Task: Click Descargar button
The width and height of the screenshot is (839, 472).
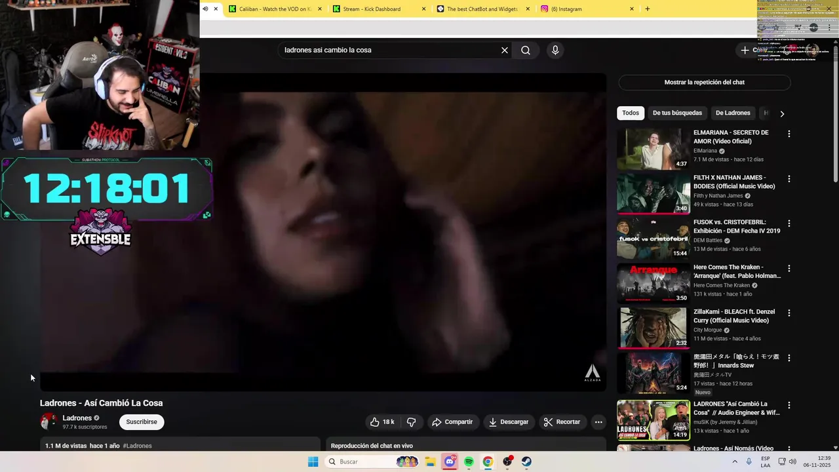Action: click(509, 422)
